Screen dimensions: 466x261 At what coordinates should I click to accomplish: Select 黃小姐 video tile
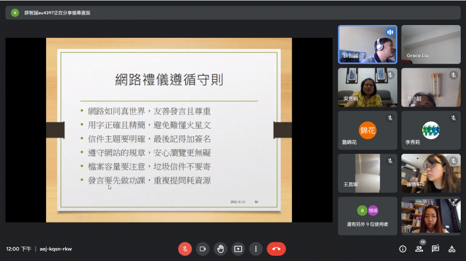point(431,87)
